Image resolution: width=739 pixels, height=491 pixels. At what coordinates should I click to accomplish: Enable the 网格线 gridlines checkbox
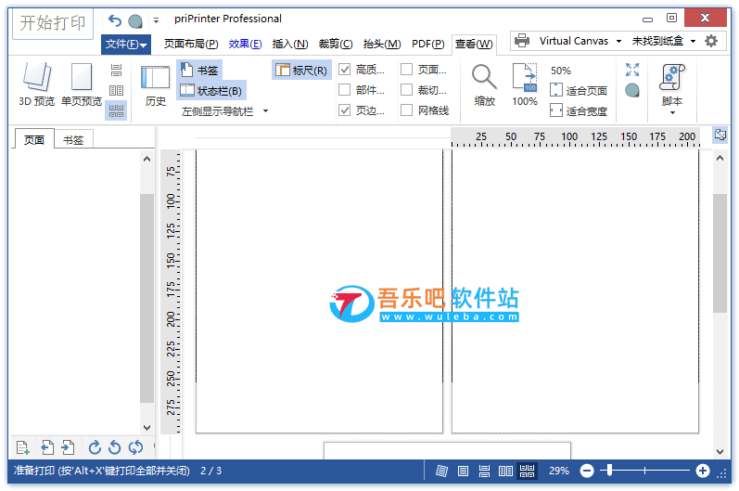406,110
